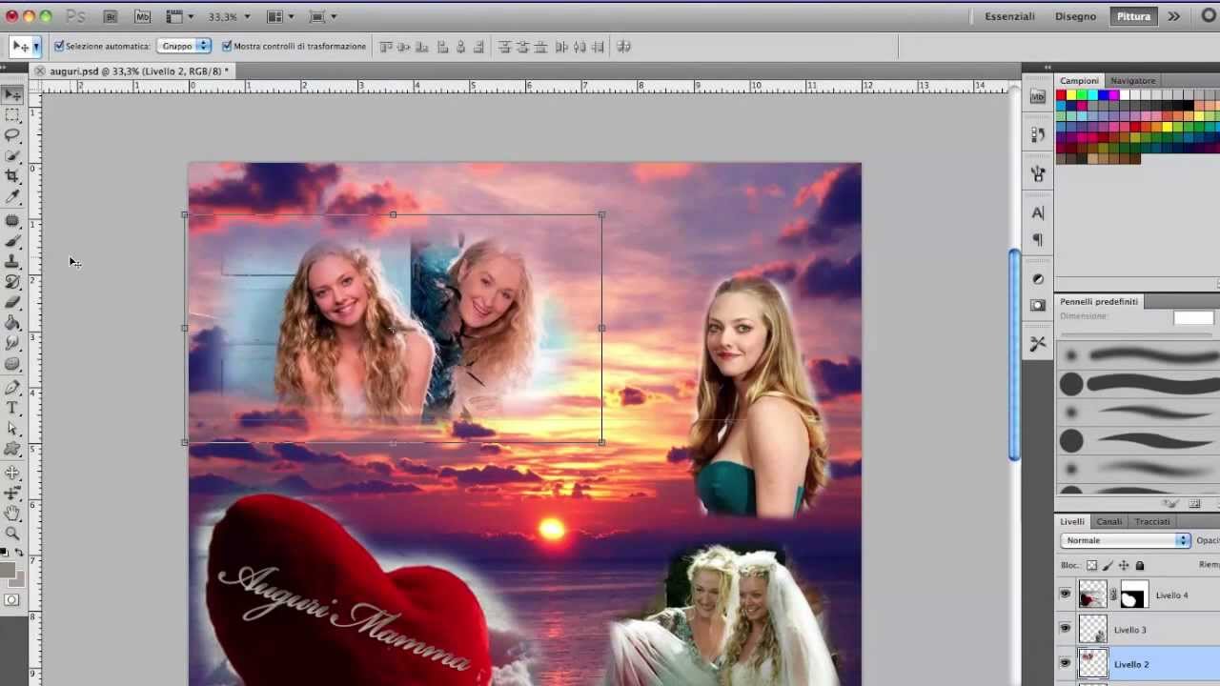Viewport: 1220px width, 686px height.
Task: Select the Move tool in the toolbox
Action: [x=12, y=94]
